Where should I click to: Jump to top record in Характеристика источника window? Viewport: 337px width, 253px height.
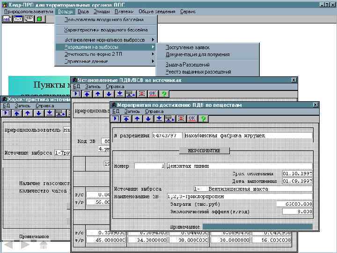[x=17, y=113]
